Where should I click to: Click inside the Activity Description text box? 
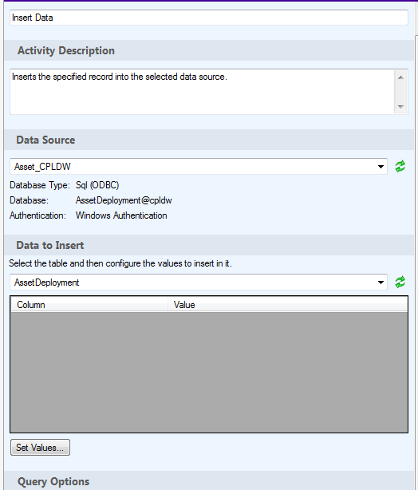(x=203, y=92)
